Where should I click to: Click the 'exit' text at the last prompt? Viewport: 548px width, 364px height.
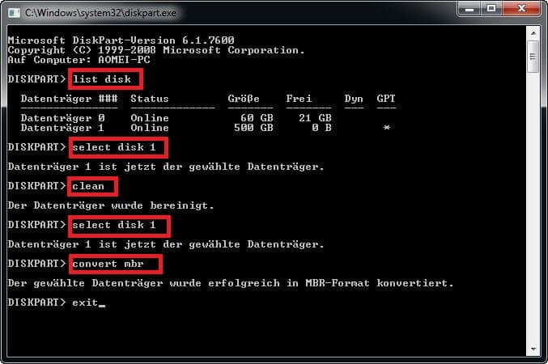click(85, 303)
